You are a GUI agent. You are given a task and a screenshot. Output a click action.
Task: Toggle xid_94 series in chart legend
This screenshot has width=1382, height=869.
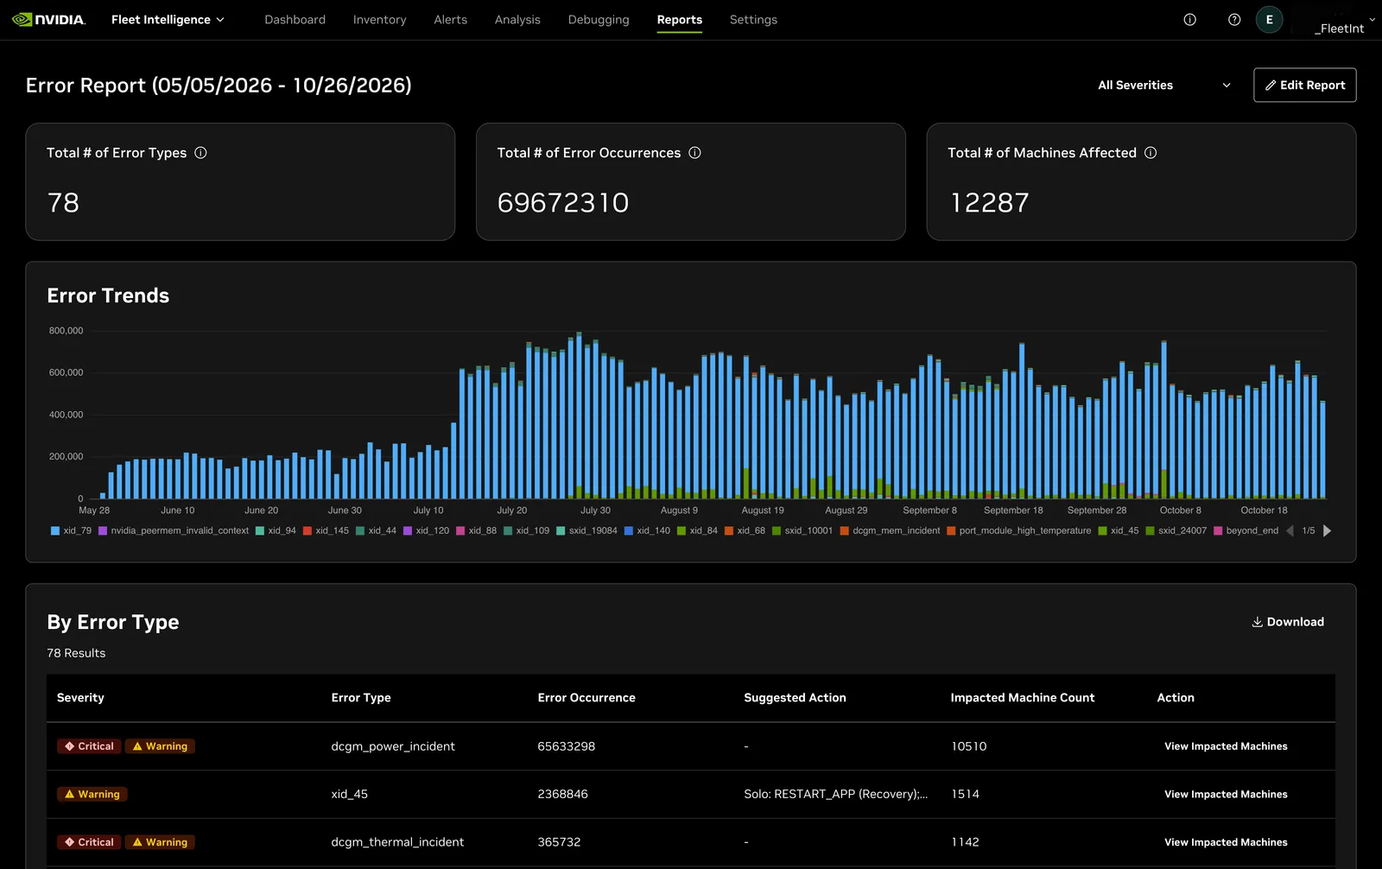[276, 530]
